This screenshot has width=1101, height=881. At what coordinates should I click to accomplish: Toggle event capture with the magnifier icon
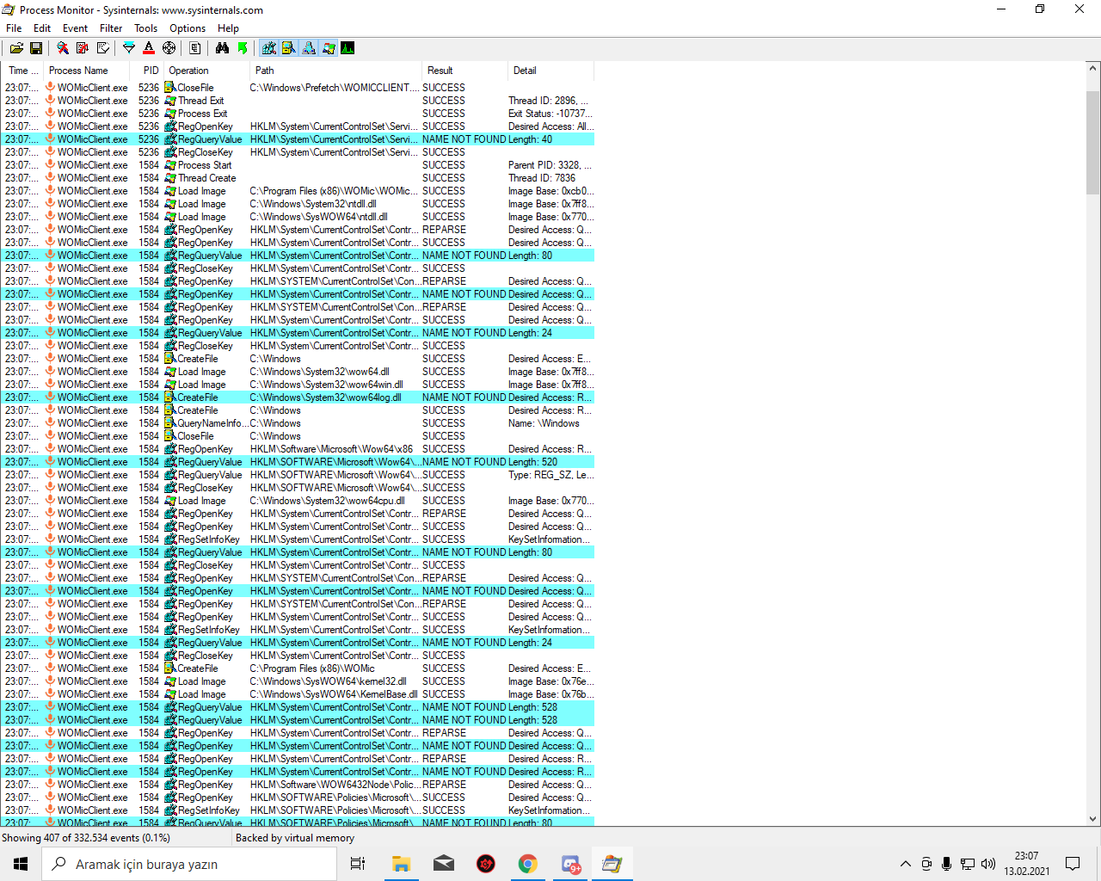63,48
